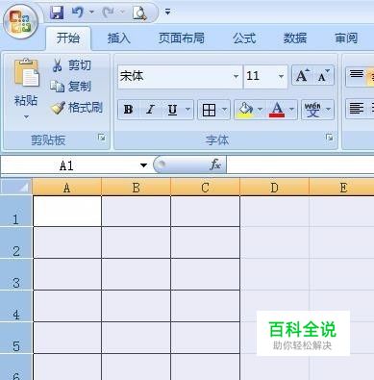Switch to the 页面布局 tab
This screenshot has height=380, width=374.
pyautogui.click(x=182, y=38)
